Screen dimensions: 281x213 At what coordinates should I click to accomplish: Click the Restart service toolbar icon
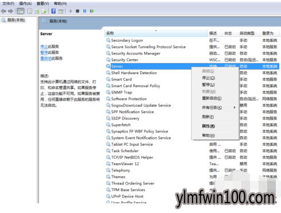coord(92,11)
